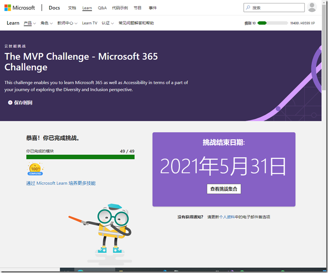Click the MVP Challenge page title
Viewport: 328px width, 273px height.
point(81,62)
